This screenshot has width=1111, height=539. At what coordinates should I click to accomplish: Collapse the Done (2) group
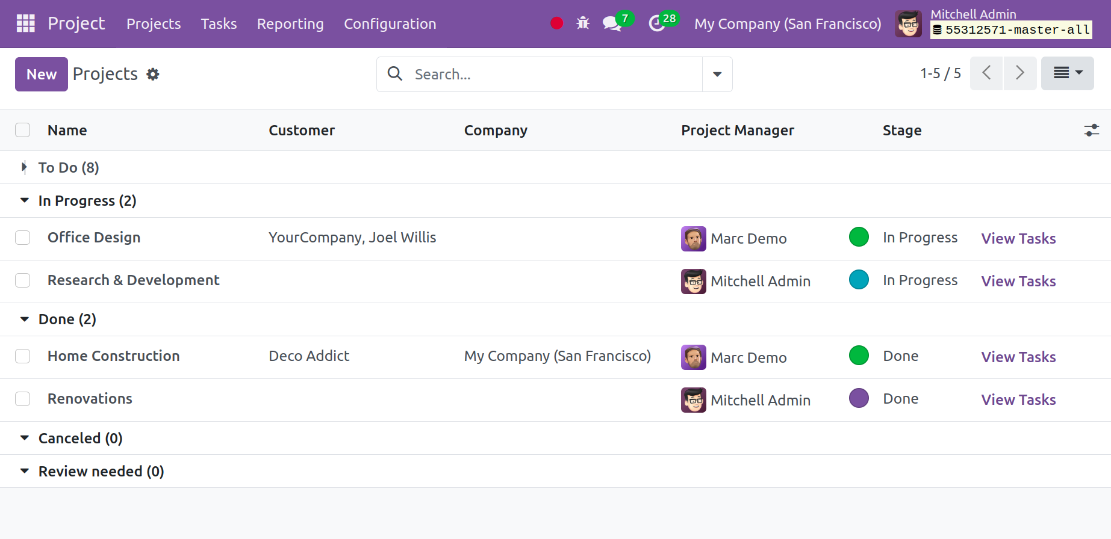tap(555, 319)
